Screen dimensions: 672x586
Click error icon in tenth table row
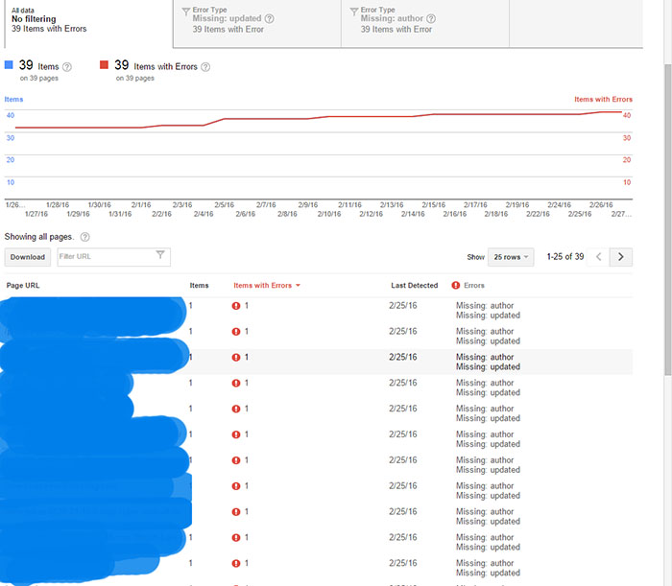point(236,538)
